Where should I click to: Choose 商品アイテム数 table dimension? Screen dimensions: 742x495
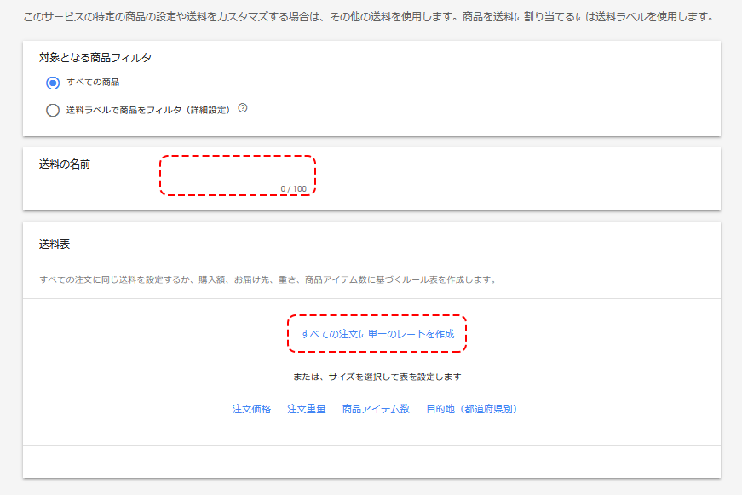(376, 409)
